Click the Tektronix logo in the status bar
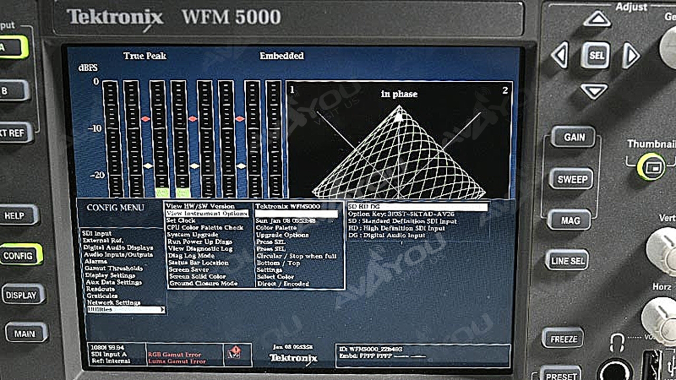 [293, 358]
